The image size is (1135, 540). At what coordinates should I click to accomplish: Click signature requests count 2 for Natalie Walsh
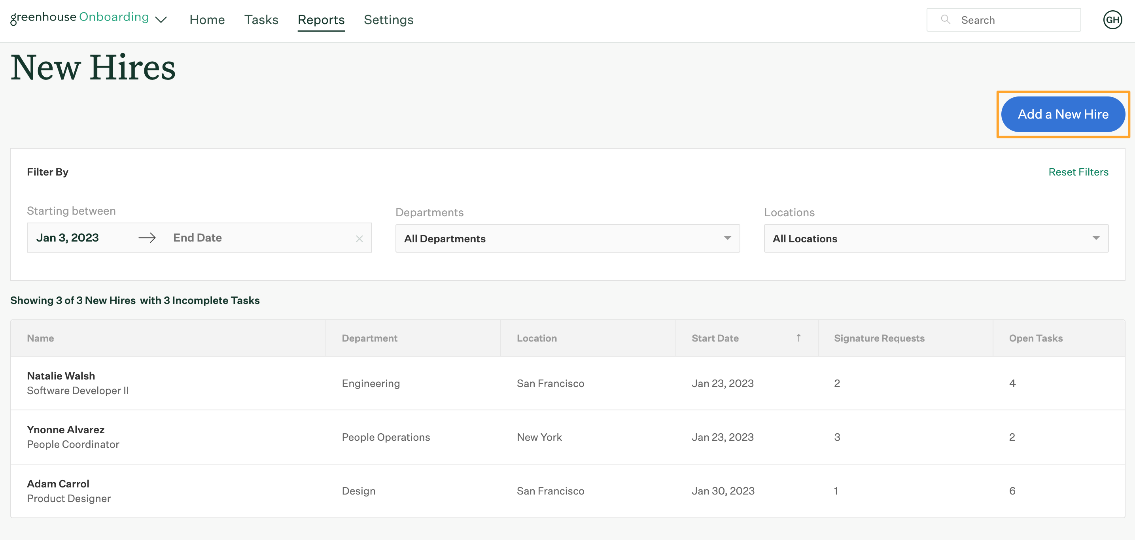pyautogui.click(x=837, y=383)
